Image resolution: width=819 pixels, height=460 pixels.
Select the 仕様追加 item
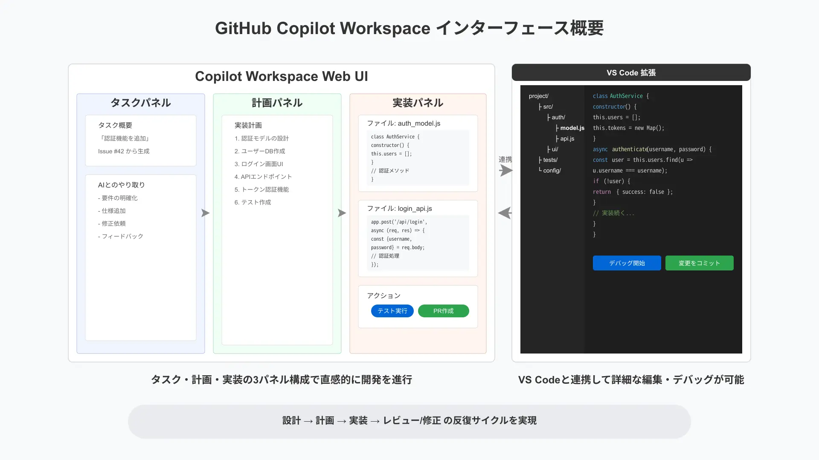point(112,211)
